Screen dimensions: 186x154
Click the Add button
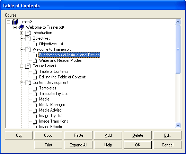click(x=108, y=135)
